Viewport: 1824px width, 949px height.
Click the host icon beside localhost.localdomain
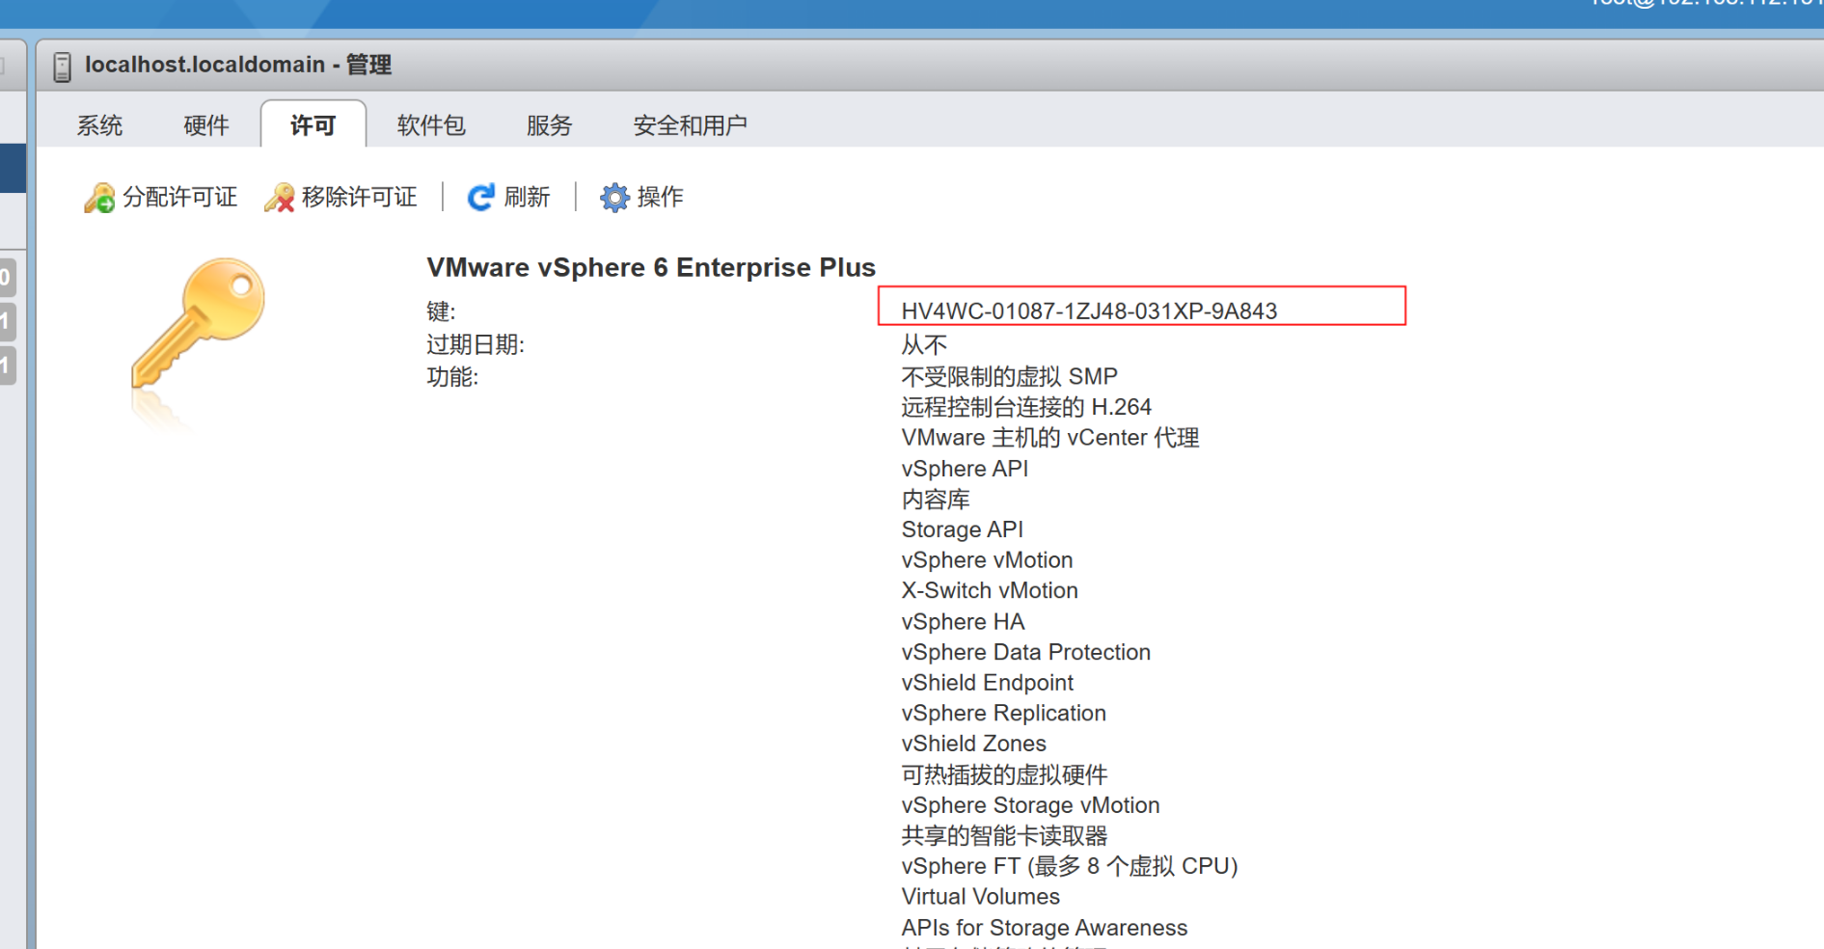(62, 67)
